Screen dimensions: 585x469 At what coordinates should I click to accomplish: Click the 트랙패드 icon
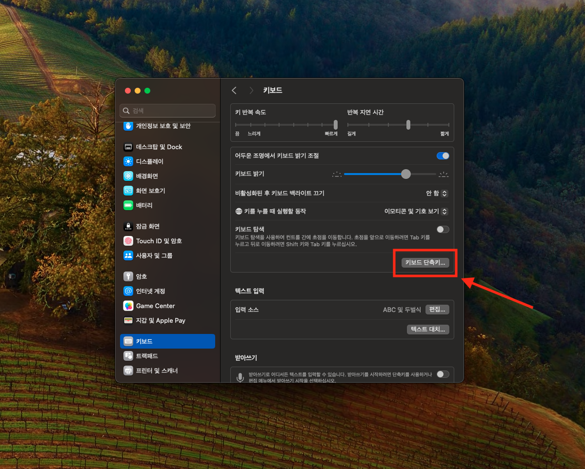coord(128,356)
